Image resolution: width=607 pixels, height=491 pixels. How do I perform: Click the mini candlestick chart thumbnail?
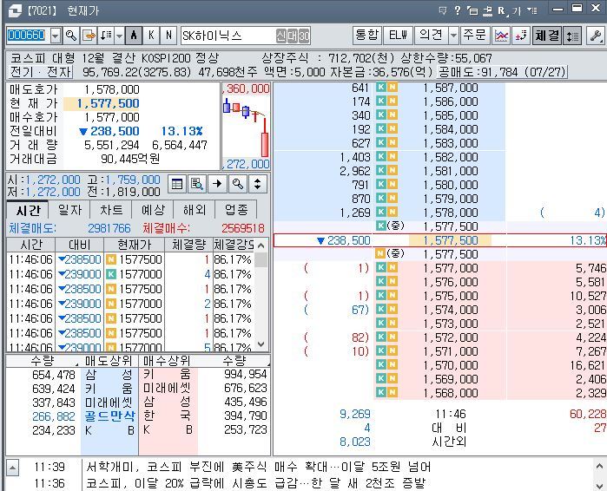click(246, 127)
